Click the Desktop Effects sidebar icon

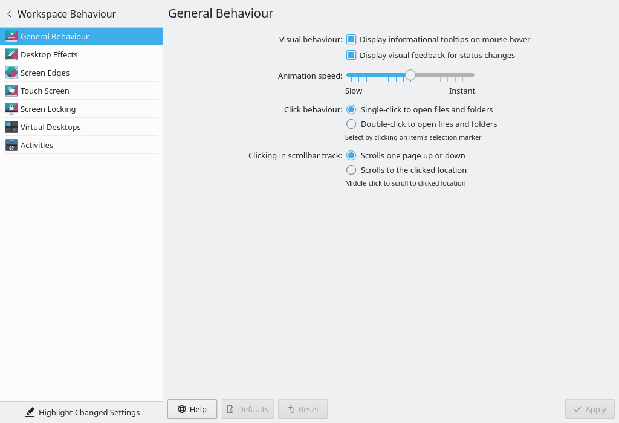(x=11, y=54)
